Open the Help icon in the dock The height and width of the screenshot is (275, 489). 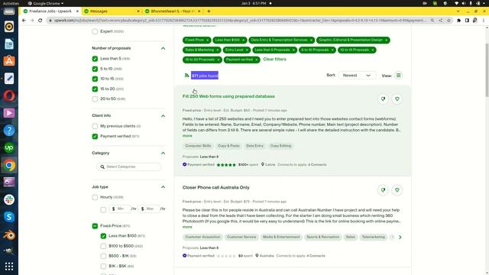9,131
